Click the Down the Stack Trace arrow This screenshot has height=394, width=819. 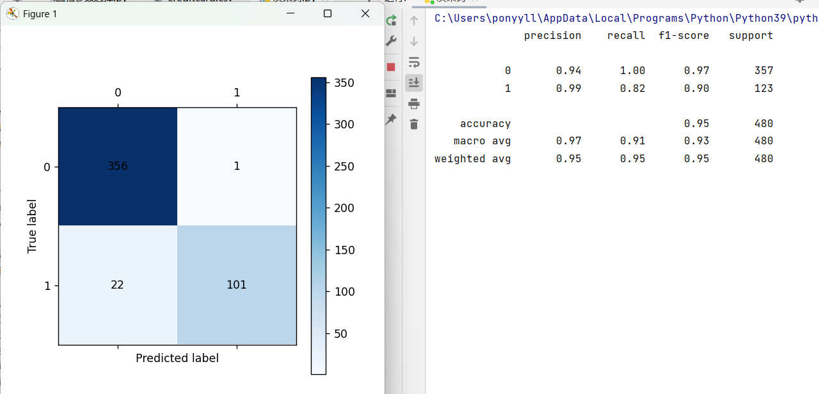pos(414,42)
